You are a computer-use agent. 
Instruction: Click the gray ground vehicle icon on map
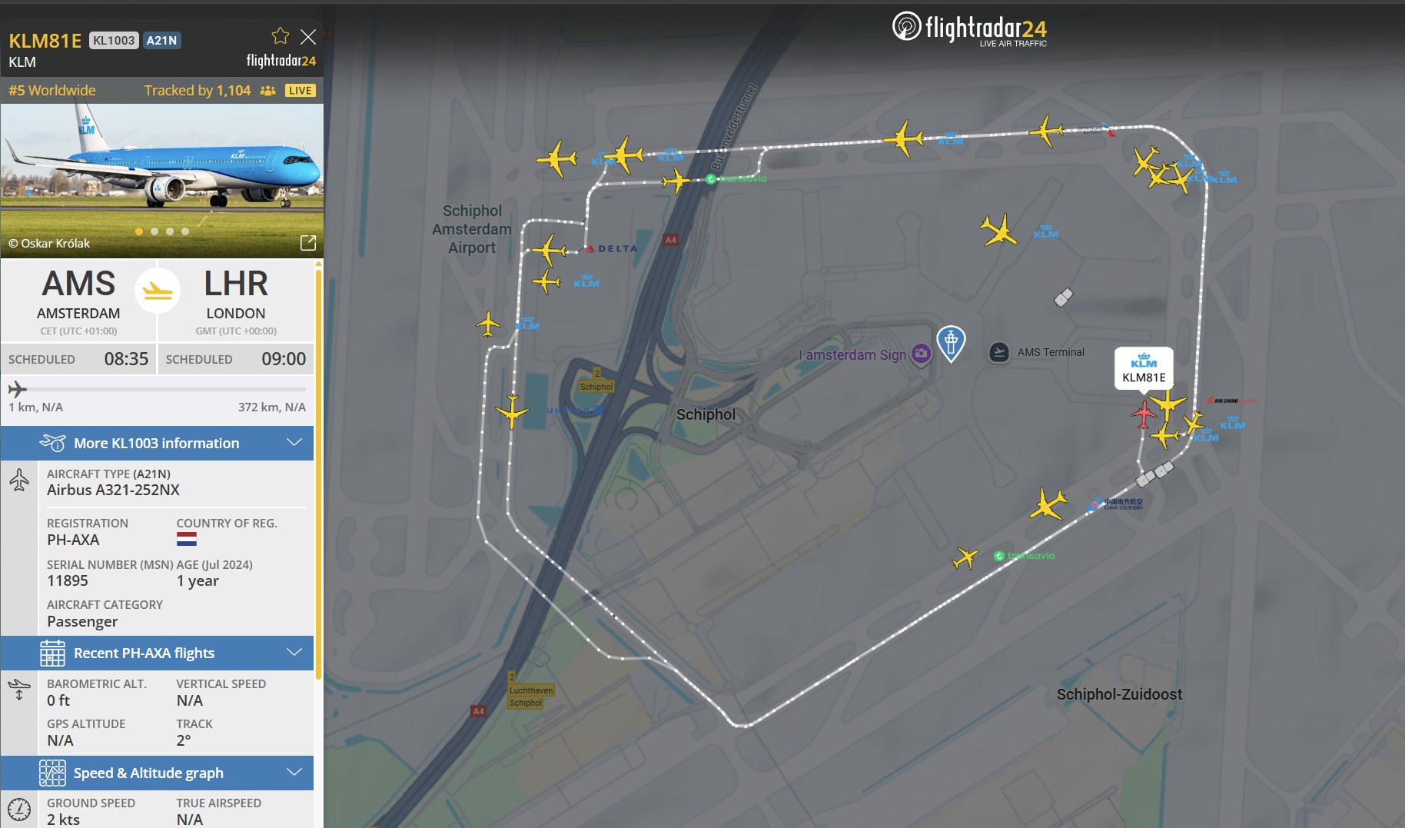pyautogui.click(x=1063, y=297)
